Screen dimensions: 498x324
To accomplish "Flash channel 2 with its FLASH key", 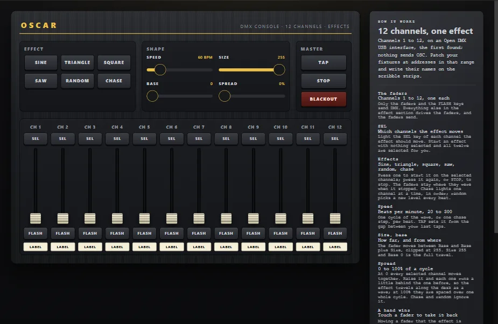I will pyautogui.click(x=62, y=234).
